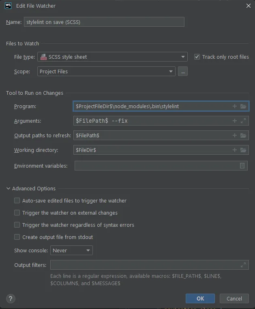Open Environment variables editor icon
Screen dimensions: 255x309
tap(242, 166)
